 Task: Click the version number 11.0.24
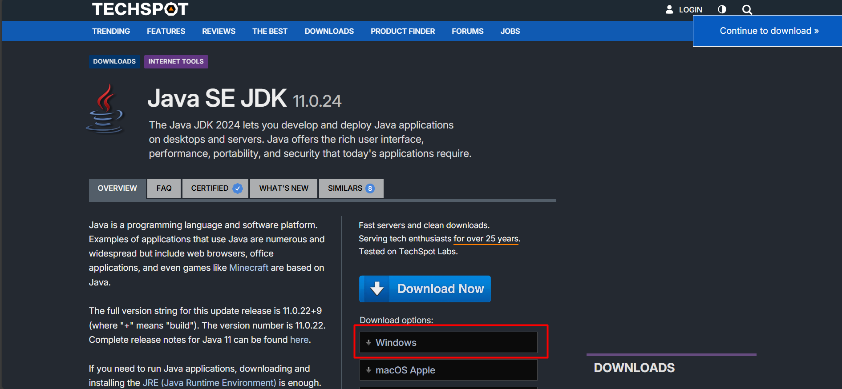tap(317, 101)
